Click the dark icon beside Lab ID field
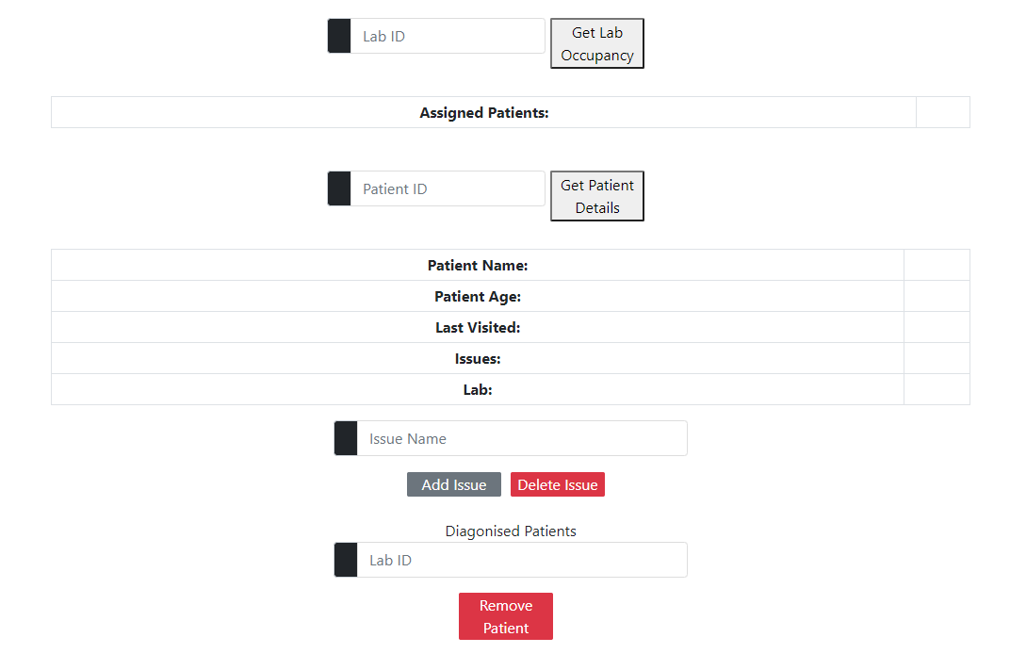 (339, 35)
